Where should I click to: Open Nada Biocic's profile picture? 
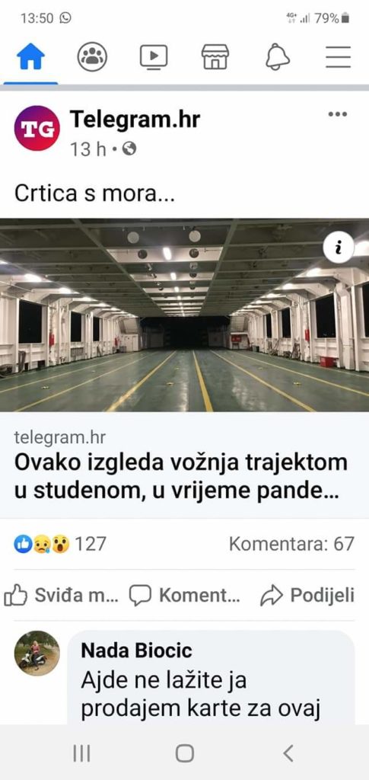tap(37, 653)
